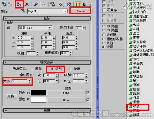Select 噪波 in the map list
Image resolution: width=154 pixels, height=119 pixels.
136,106
